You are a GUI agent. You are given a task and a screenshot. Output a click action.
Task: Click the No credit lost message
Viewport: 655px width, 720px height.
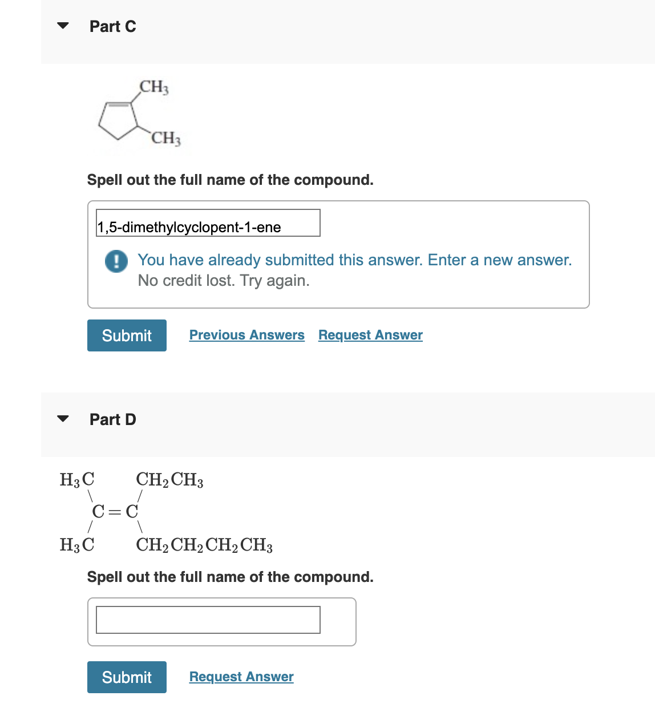click(x=224, y=280)
